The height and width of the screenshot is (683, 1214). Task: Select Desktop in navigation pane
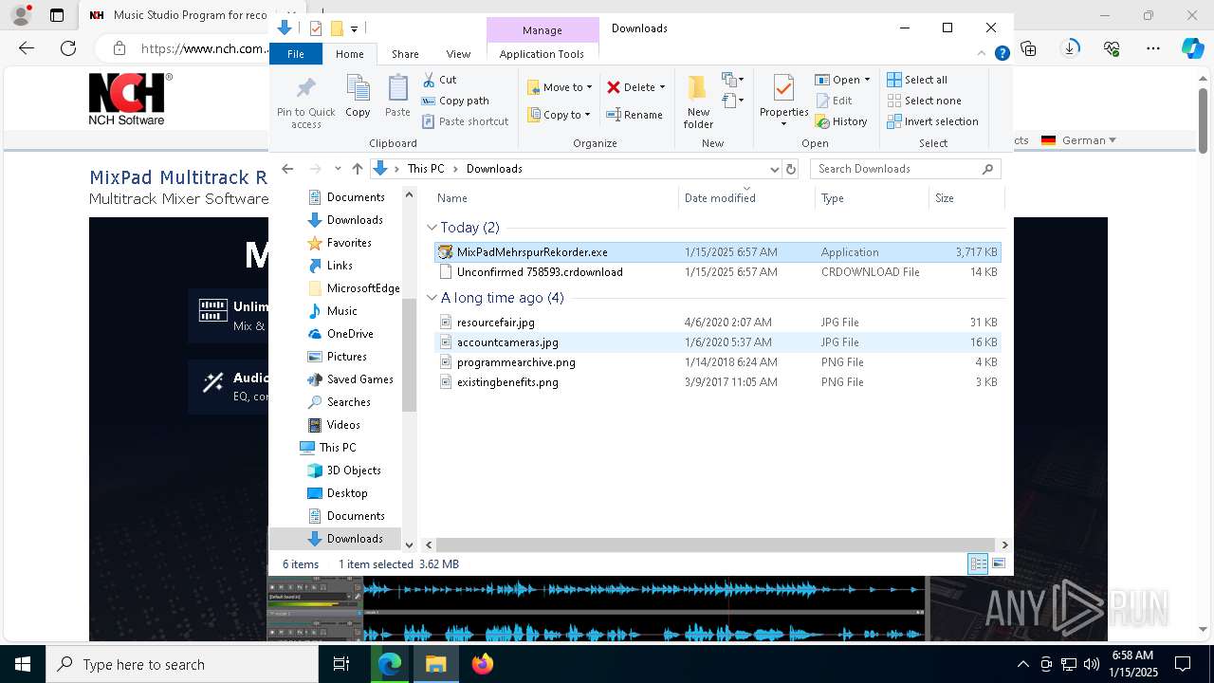[x=346, y=493]
